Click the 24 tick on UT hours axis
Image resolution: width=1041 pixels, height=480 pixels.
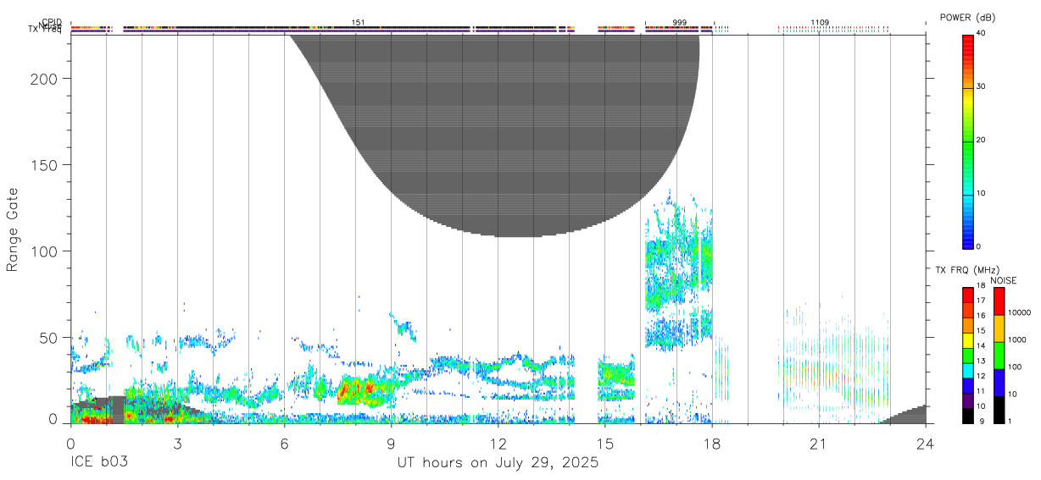coord(925,444)
